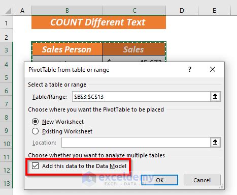
Task: Click the Cancel button
Action: pyautogui.click(x=202, y=180)
